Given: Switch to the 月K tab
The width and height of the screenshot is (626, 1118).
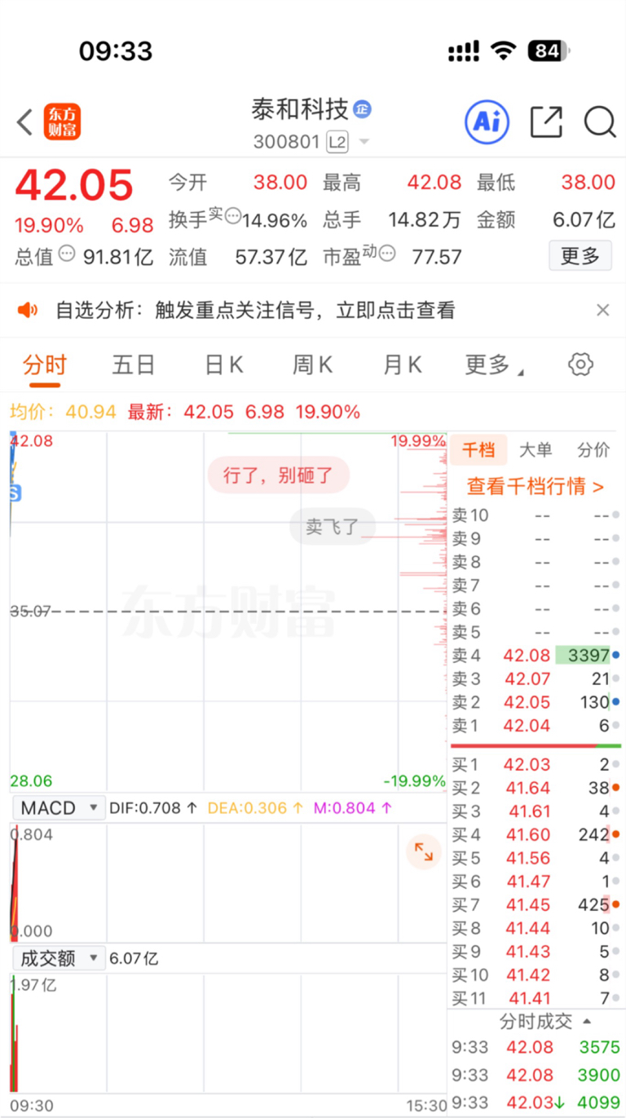Looking at the screenshot, I should point(403,365).
